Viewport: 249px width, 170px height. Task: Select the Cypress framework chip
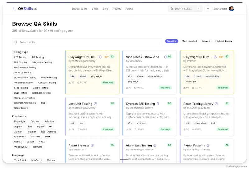(x=35, y=121)
